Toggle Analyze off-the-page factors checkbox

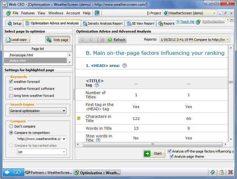(x=170, y=151)
